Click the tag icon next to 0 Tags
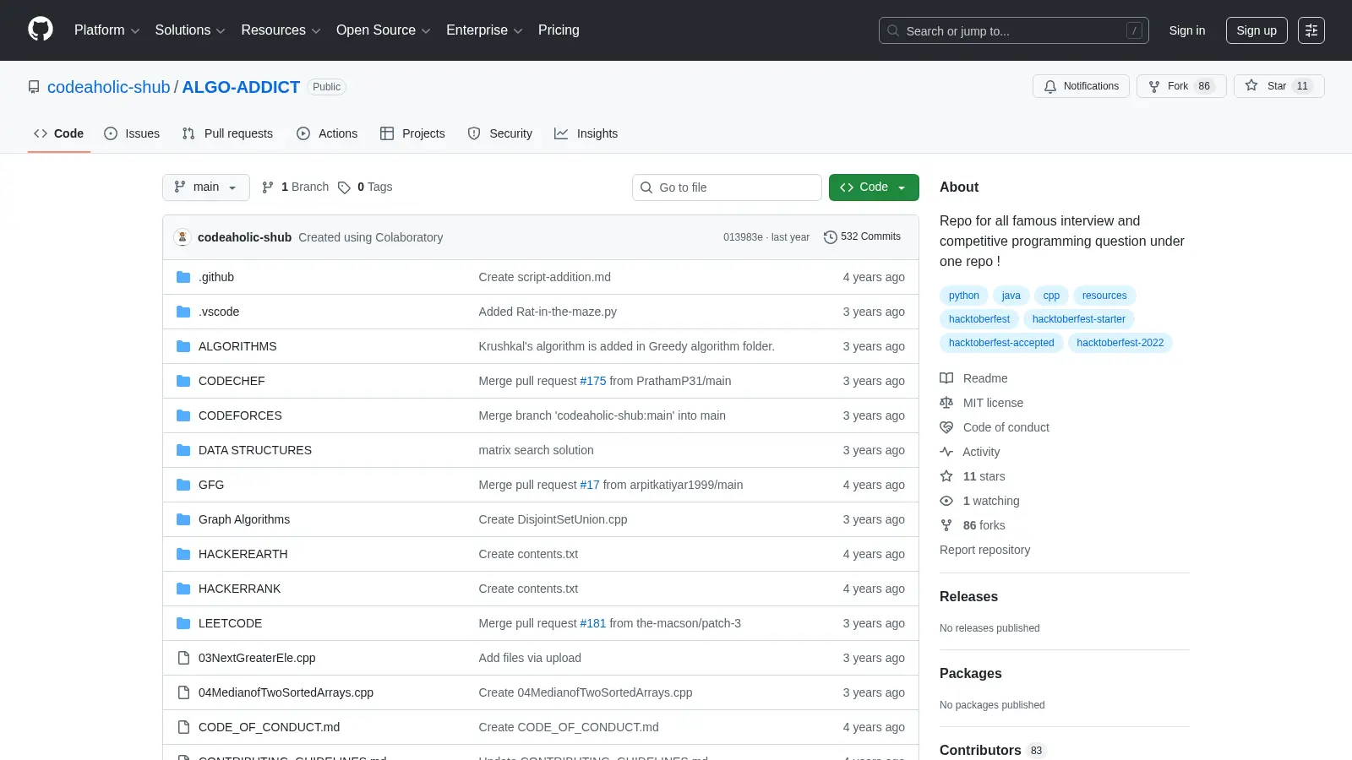 point(344,187)
